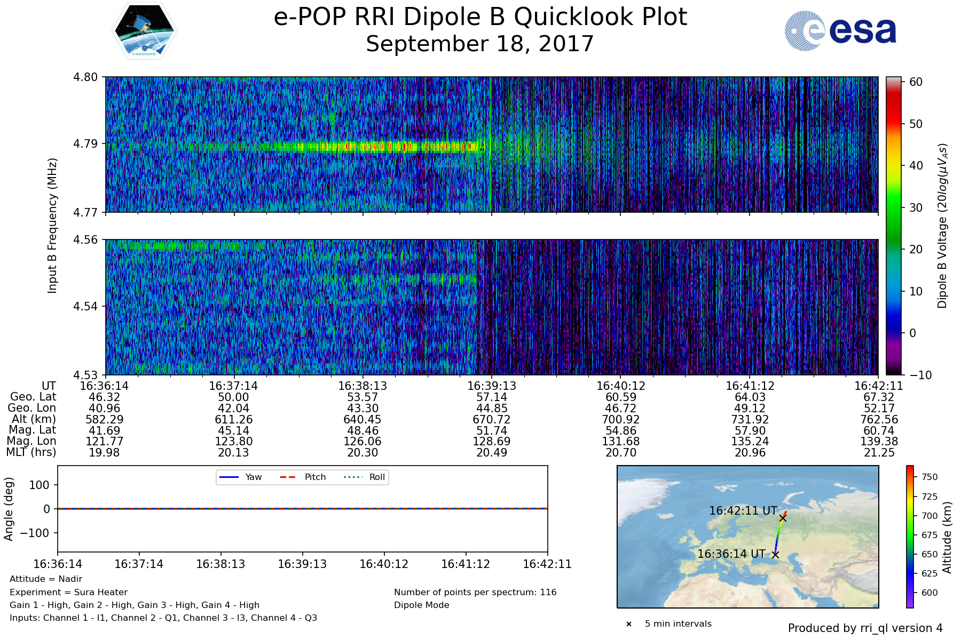Click the ESA logo
The height and width of the screenshot is (640, 961).
point(840,31)
